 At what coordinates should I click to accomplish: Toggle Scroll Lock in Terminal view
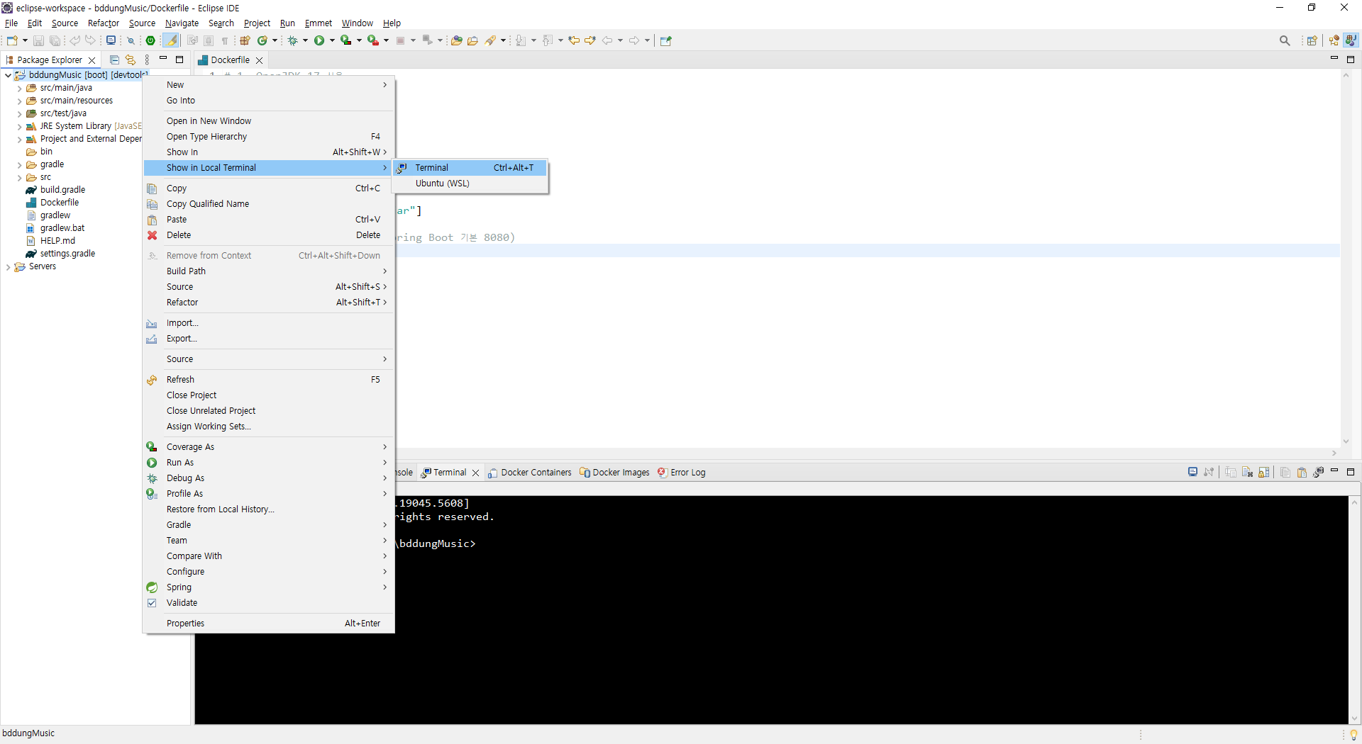click(1264, 472)
